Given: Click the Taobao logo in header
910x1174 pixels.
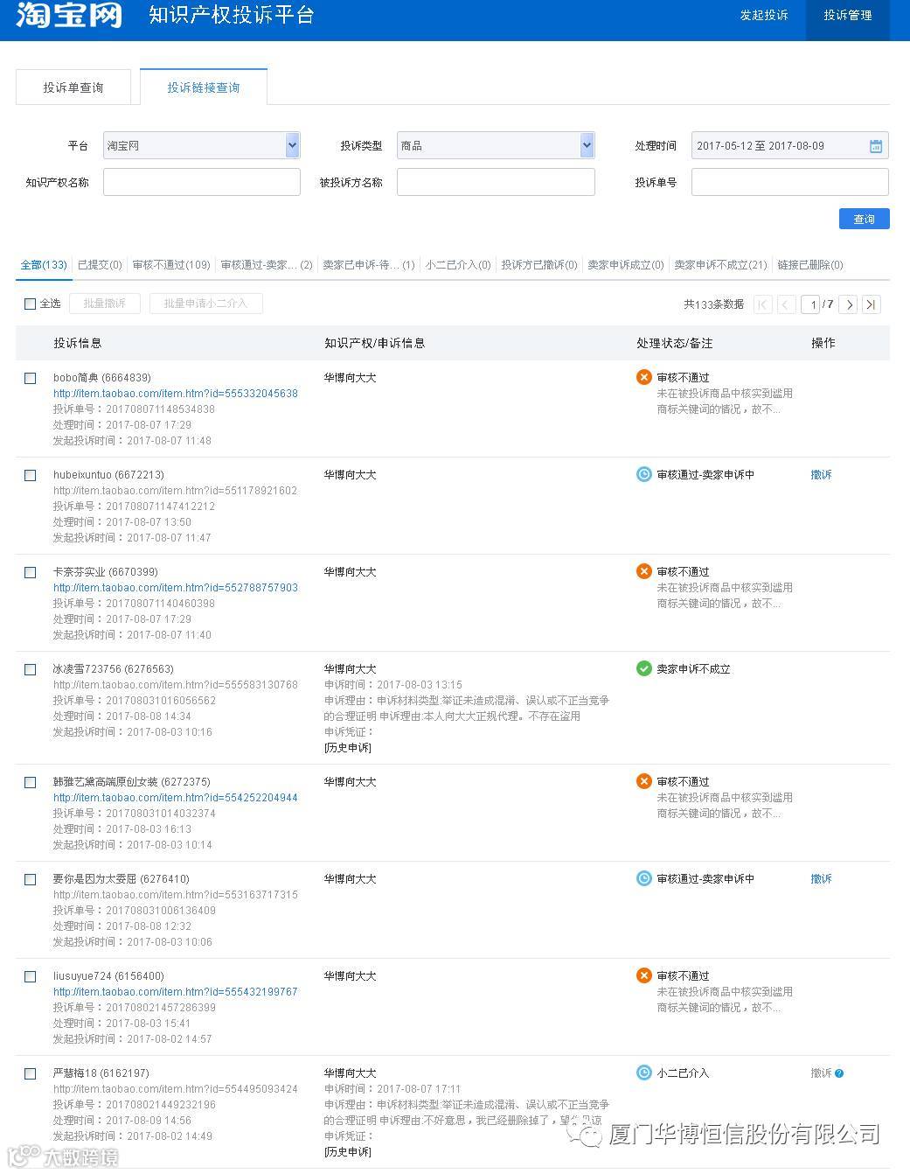Looking at the screenshot, I should coord(69,15).
